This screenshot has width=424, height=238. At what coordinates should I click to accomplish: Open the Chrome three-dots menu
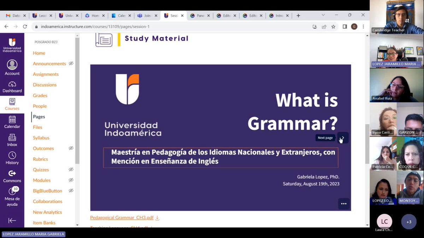click(x=363, y=26)
